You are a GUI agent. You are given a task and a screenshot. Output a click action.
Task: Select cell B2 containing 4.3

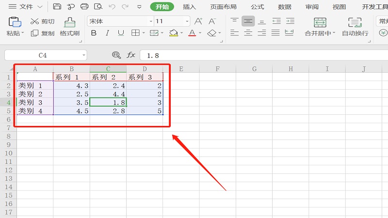(x=71, y=85)
